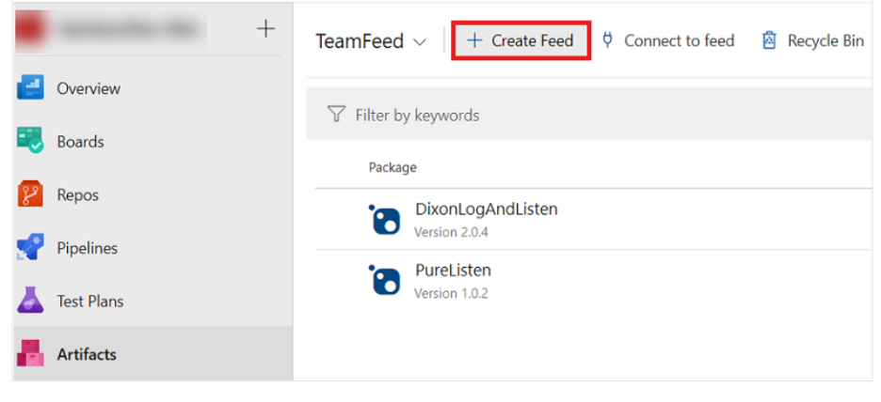The height and width of the screenshot is (402, 881).
Task: Open Pipelines via rocket icon
Action: click(x=30, y=248)
